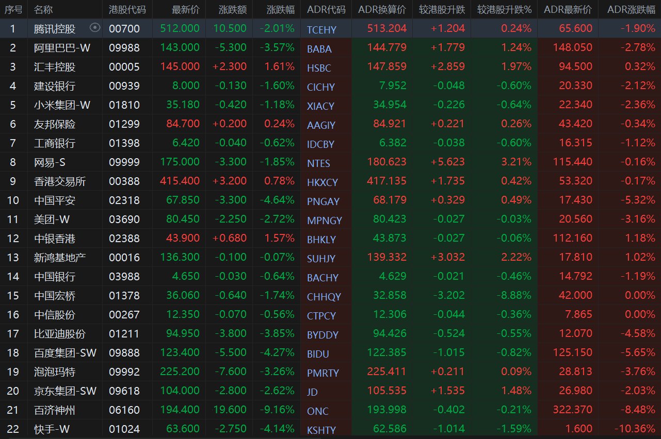The height and width of the screenshot is (439, 661).
Task: Click the -8.88% value for 中国宏桥
Action: [514, 296]
